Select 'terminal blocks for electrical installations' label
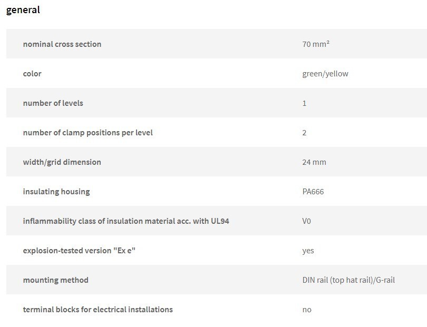 98,309
